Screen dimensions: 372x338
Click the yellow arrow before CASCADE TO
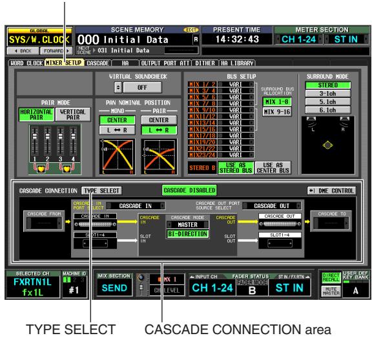tap(307, 222)
